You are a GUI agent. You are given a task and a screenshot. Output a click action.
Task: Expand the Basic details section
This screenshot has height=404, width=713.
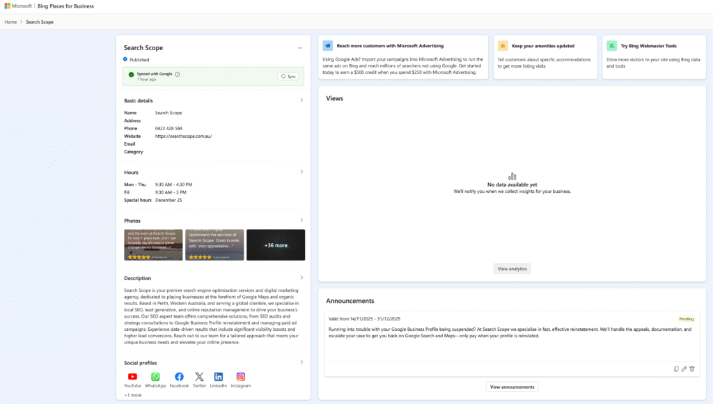point(301,100)
